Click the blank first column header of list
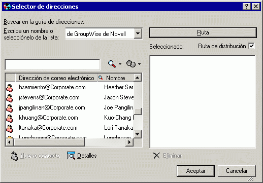 10,78
